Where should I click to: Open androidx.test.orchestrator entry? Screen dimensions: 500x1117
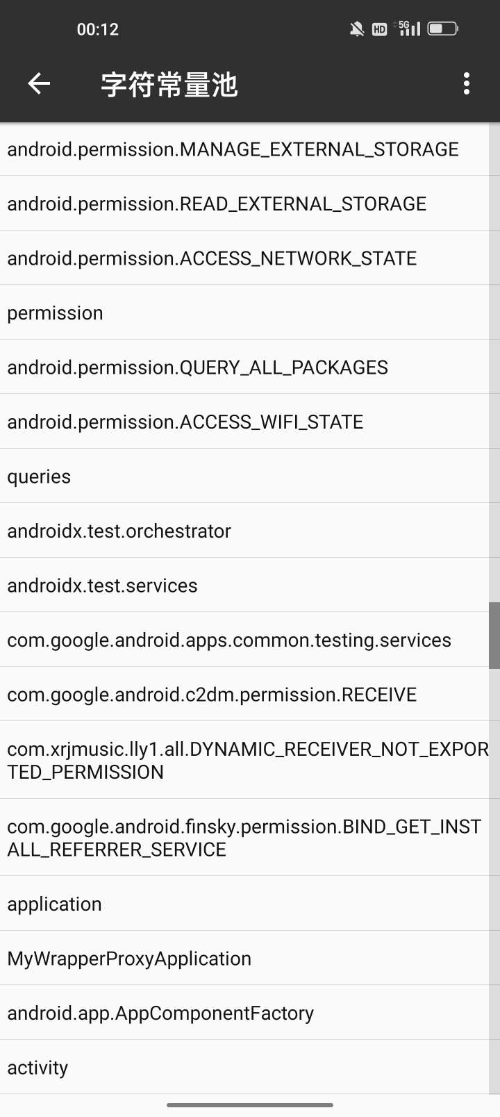(244, 531)
